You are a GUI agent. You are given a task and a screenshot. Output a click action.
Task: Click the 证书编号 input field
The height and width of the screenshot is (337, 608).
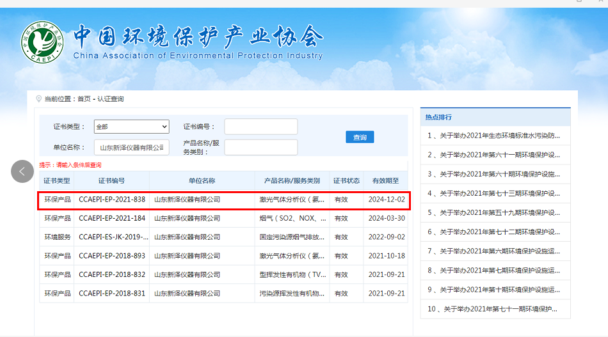click(x=260, y=127)
